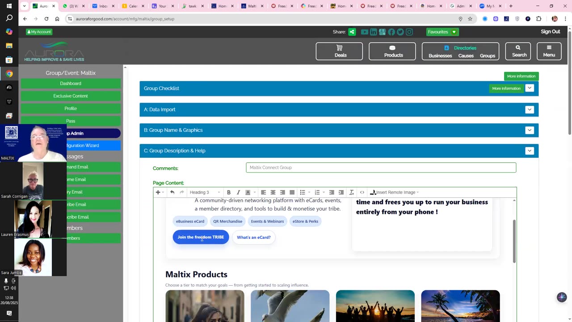572x322 pixels.
Task: Justify text in editor
Action: pyautogui.click(x=292, y=192)
